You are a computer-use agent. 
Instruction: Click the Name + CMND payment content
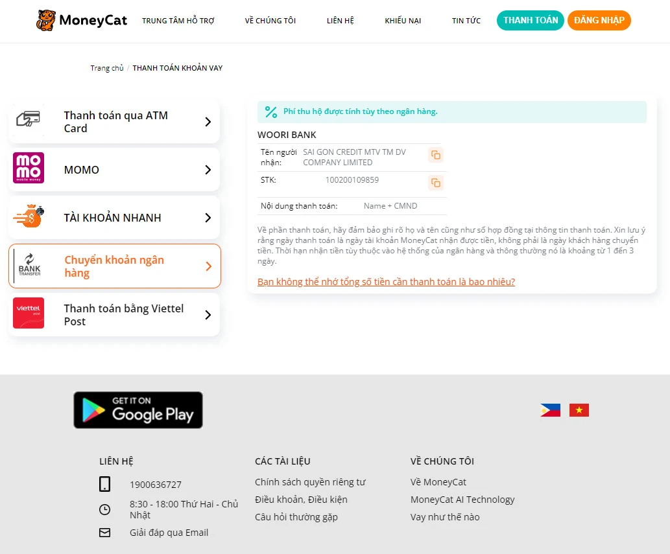coord(390,205)
